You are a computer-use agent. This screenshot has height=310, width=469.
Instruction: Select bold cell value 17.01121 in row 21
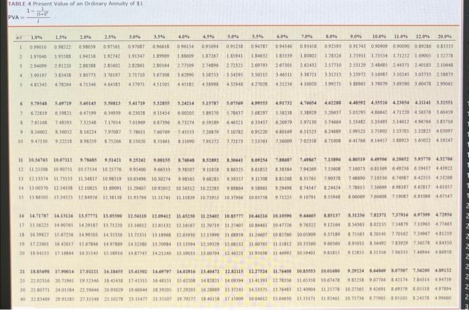(88, 272)
